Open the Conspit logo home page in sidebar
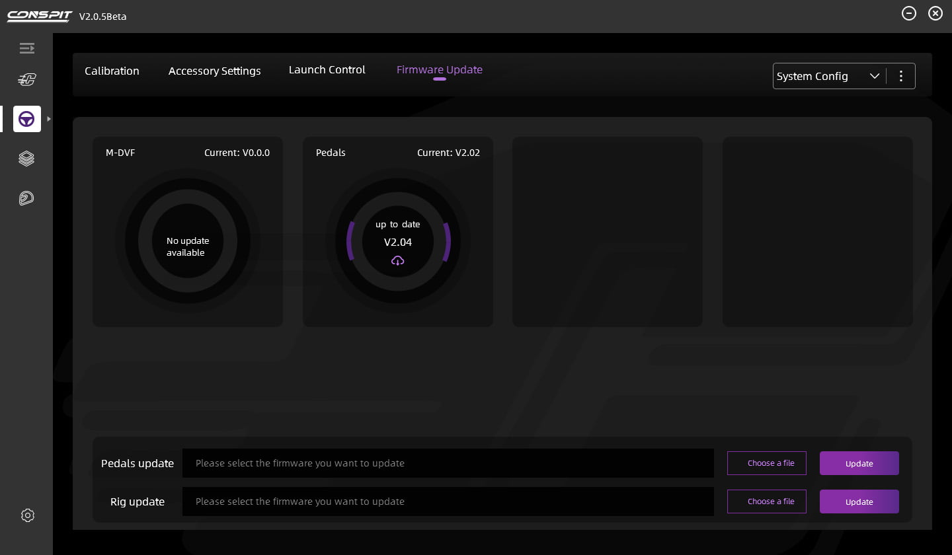 26,80
